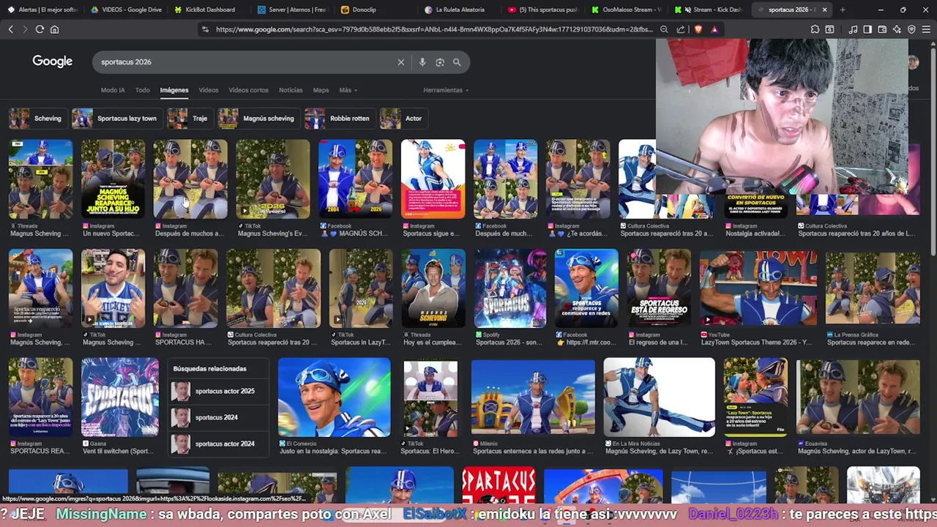
Task: Click the share page icon in address bar
Action: 681,29
